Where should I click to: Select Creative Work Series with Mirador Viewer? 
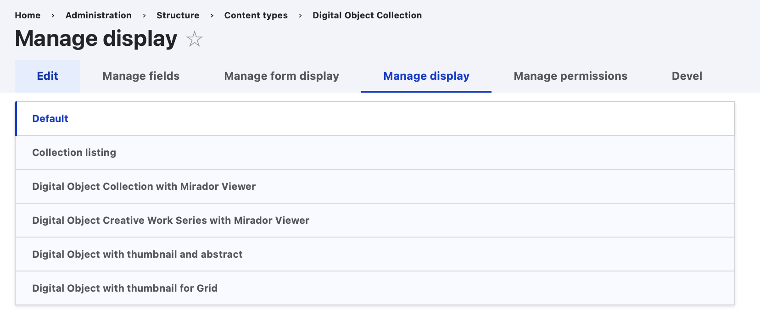point(170,221)
